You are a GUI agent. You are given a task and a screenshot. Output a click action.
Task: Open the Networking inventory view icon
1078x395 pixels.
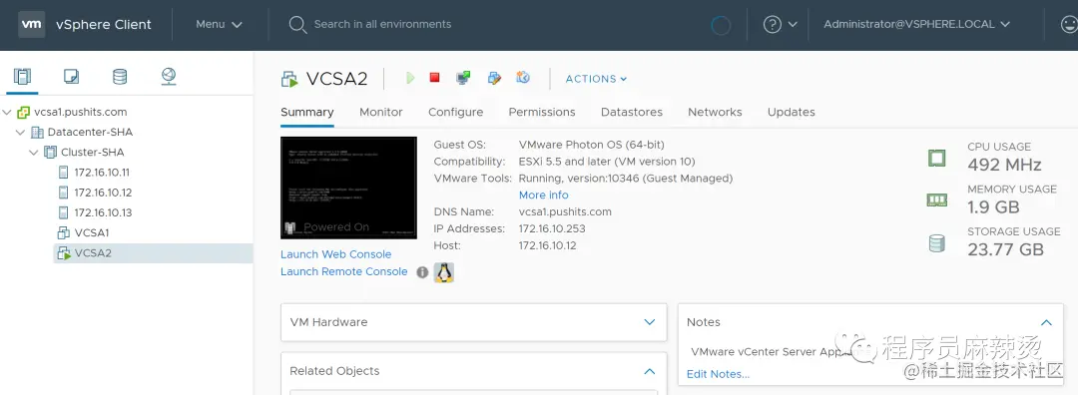coord(169,76)
